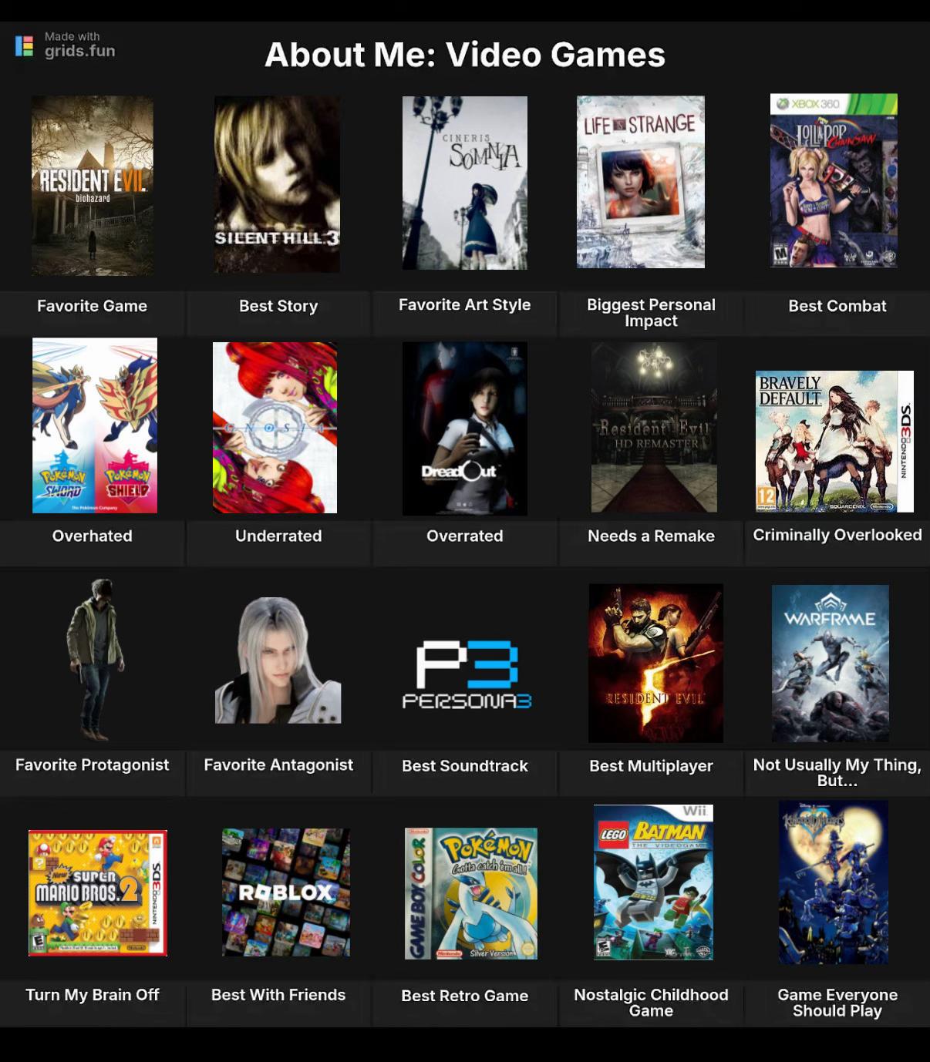Click the 'Best Combat' label
The width and height of the screenshot is (930, 1062).
(x=837, y=306)
